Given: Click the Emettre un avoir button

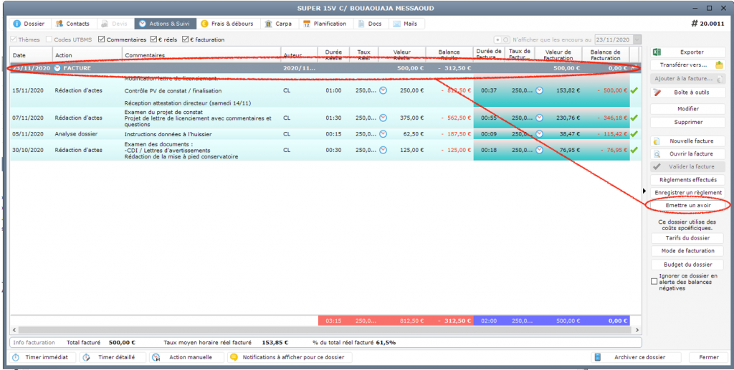Looking at the screenshot, I should click(687, 205).
